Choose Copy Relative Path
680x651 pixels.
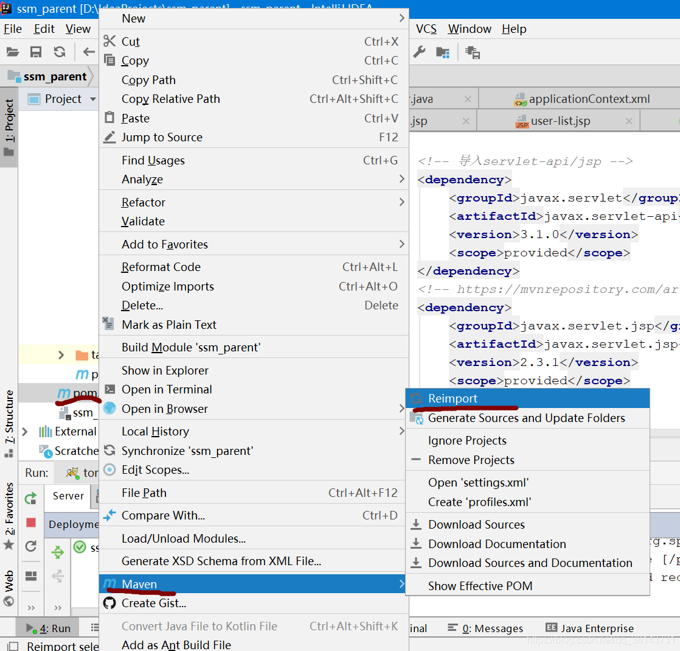254,99
